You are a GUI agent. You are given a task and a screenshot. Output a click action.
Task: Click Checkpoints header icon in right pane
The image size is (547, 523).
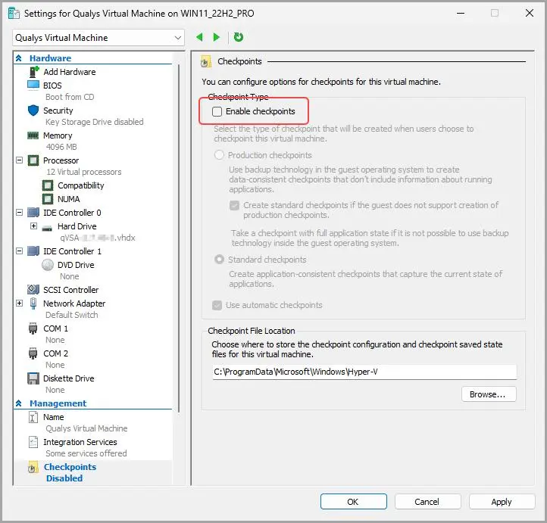[x=206, y=61]
